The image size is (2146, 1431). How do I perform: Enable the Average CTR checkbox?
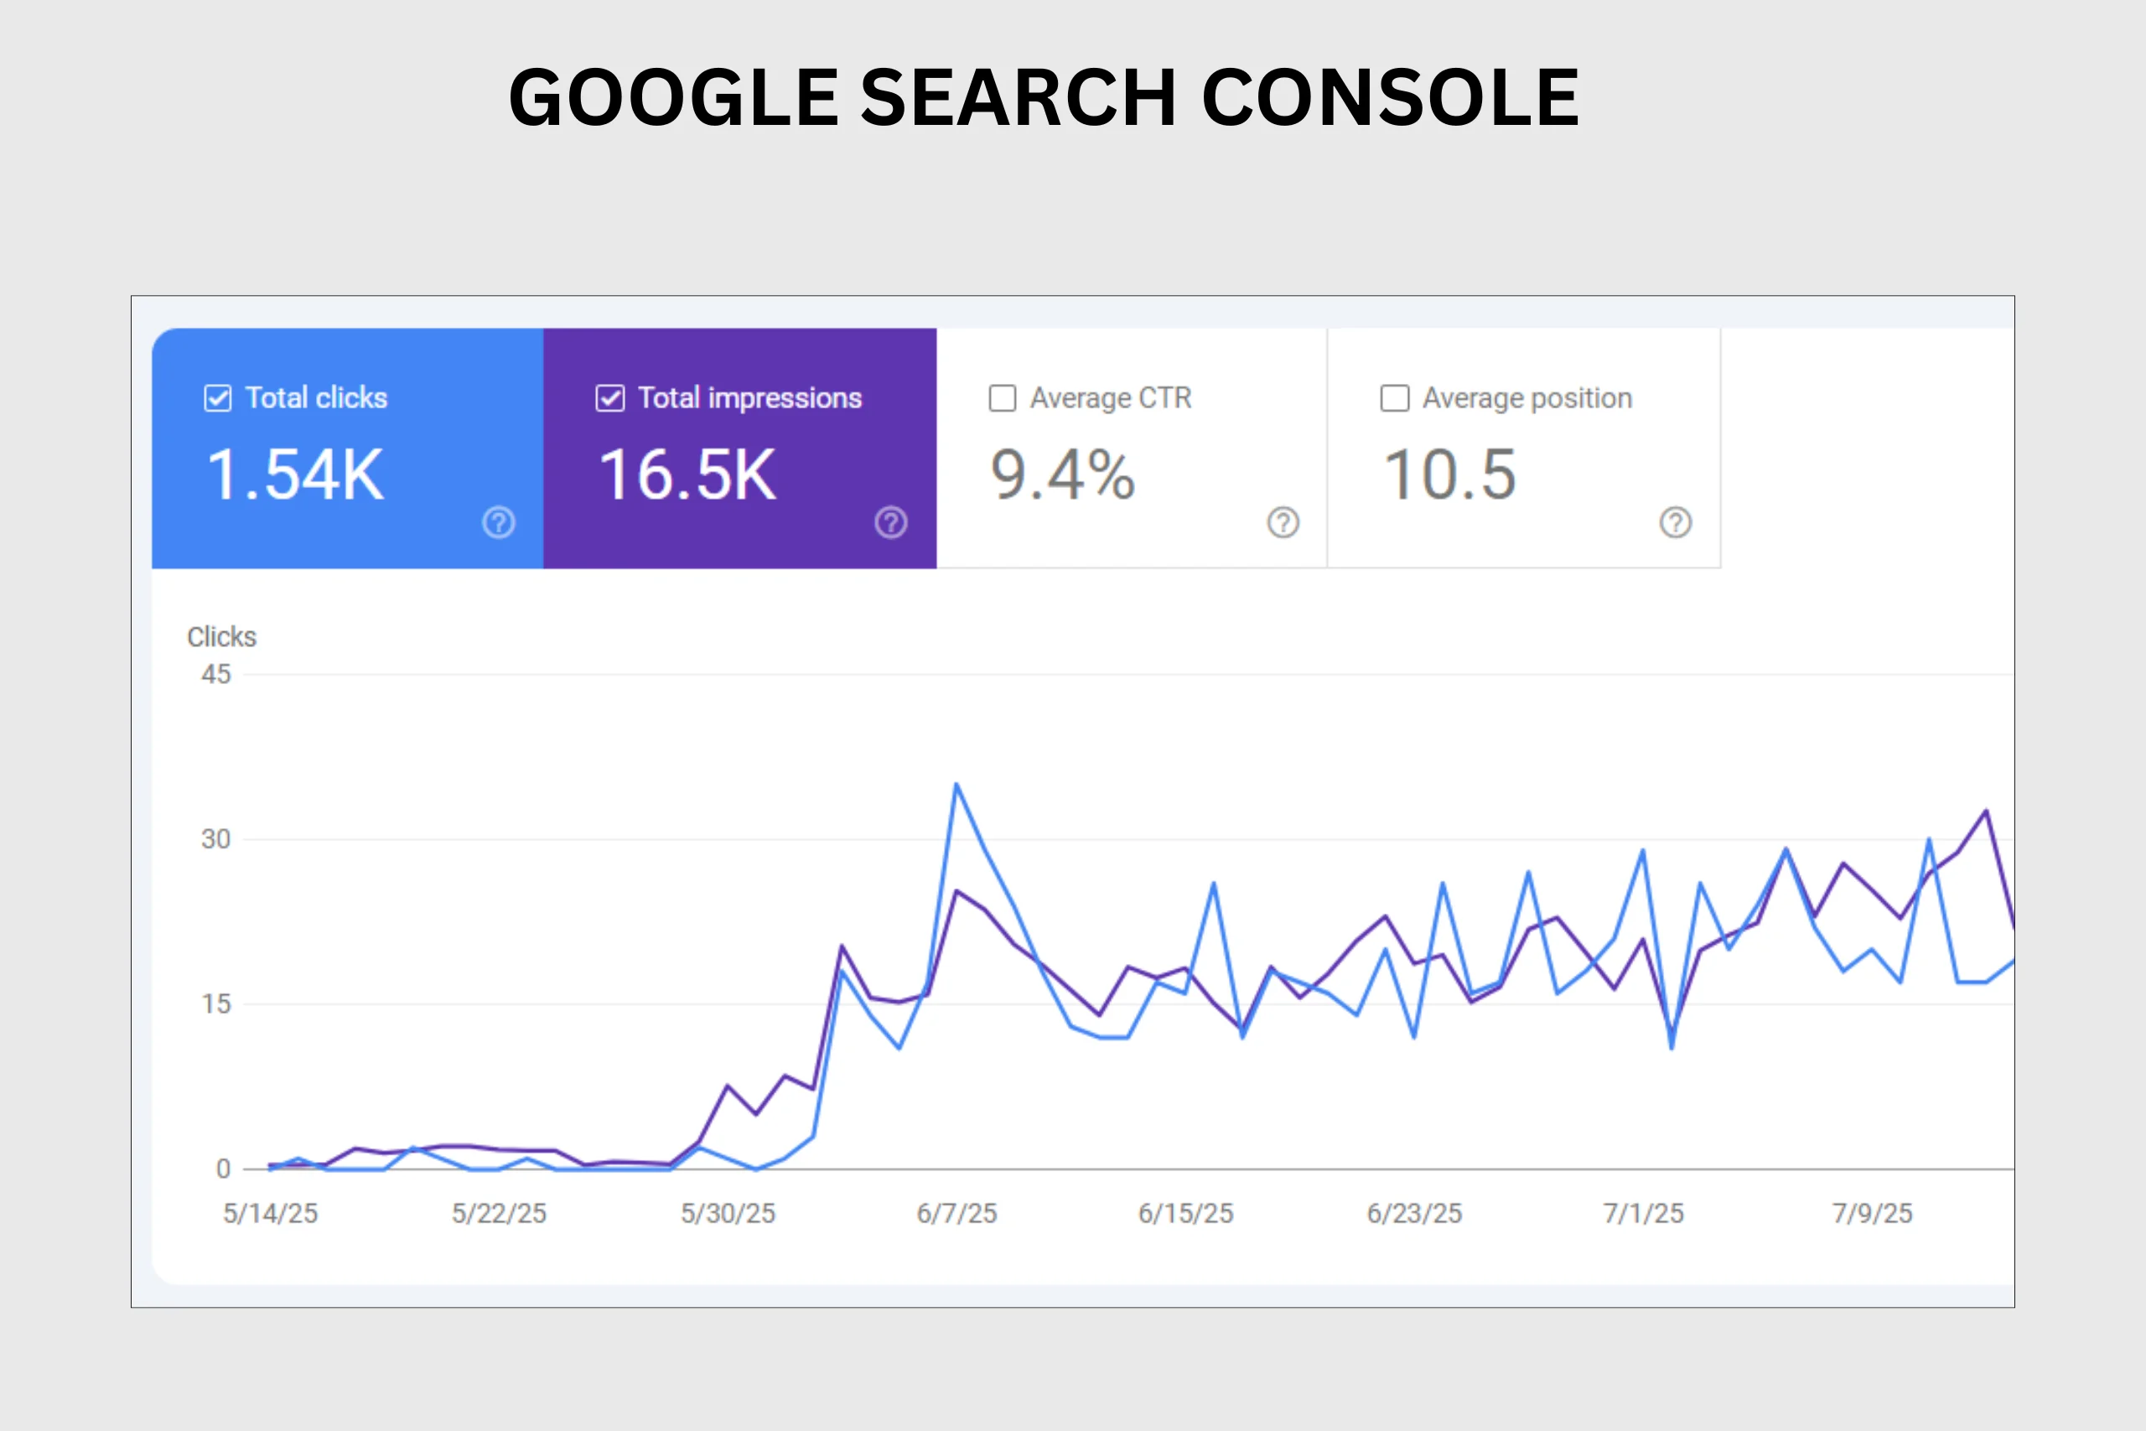coord(1002,399)
